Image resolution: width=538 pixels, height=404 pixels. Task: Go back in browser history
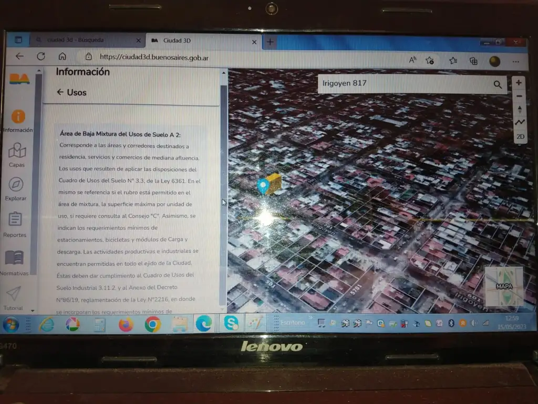click(x=19, y=56)
